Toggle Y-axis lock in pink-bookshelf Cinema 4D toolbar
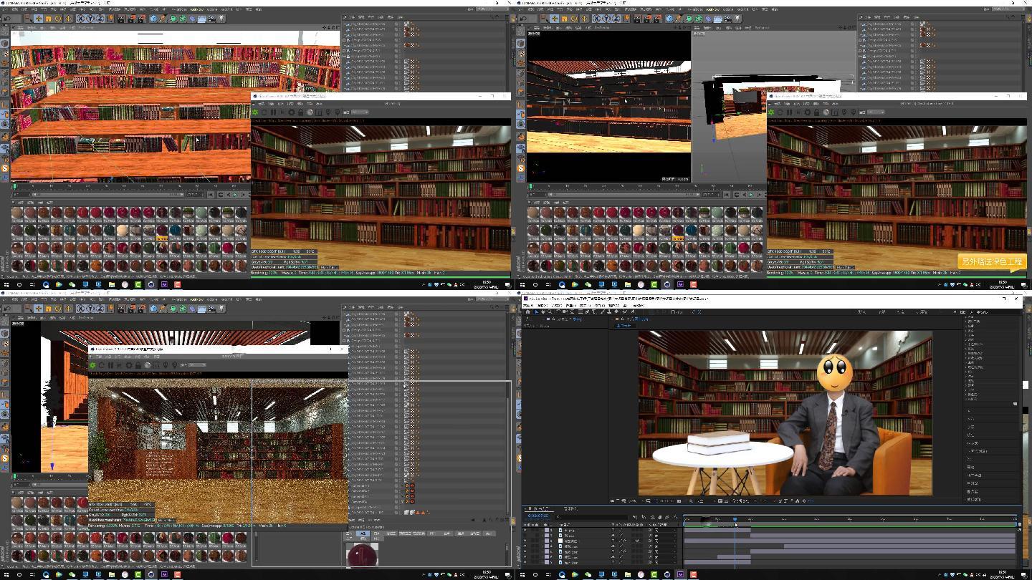 91,19
